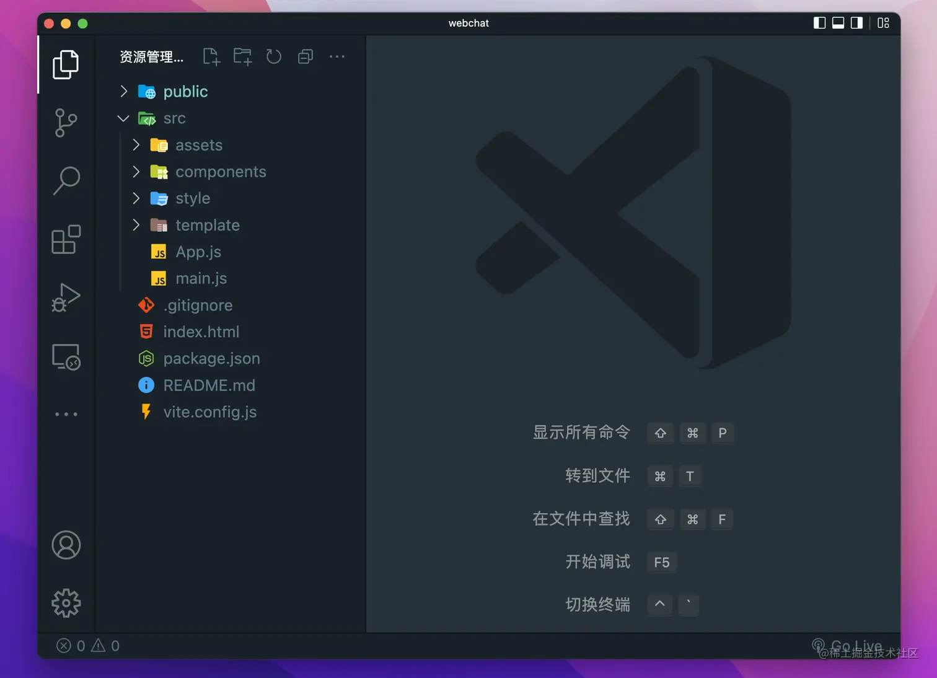Close the webchat window with red button

pyautogui.click(x=49, y=24)
